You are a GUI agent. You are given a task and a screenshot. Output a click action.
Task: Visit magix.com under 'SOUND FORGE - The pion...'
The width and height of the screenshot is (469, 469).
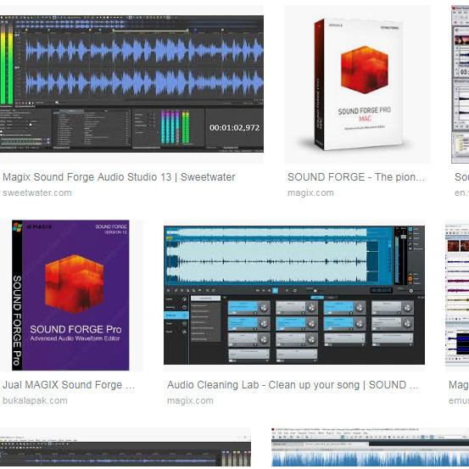click(x=310, y=193)
